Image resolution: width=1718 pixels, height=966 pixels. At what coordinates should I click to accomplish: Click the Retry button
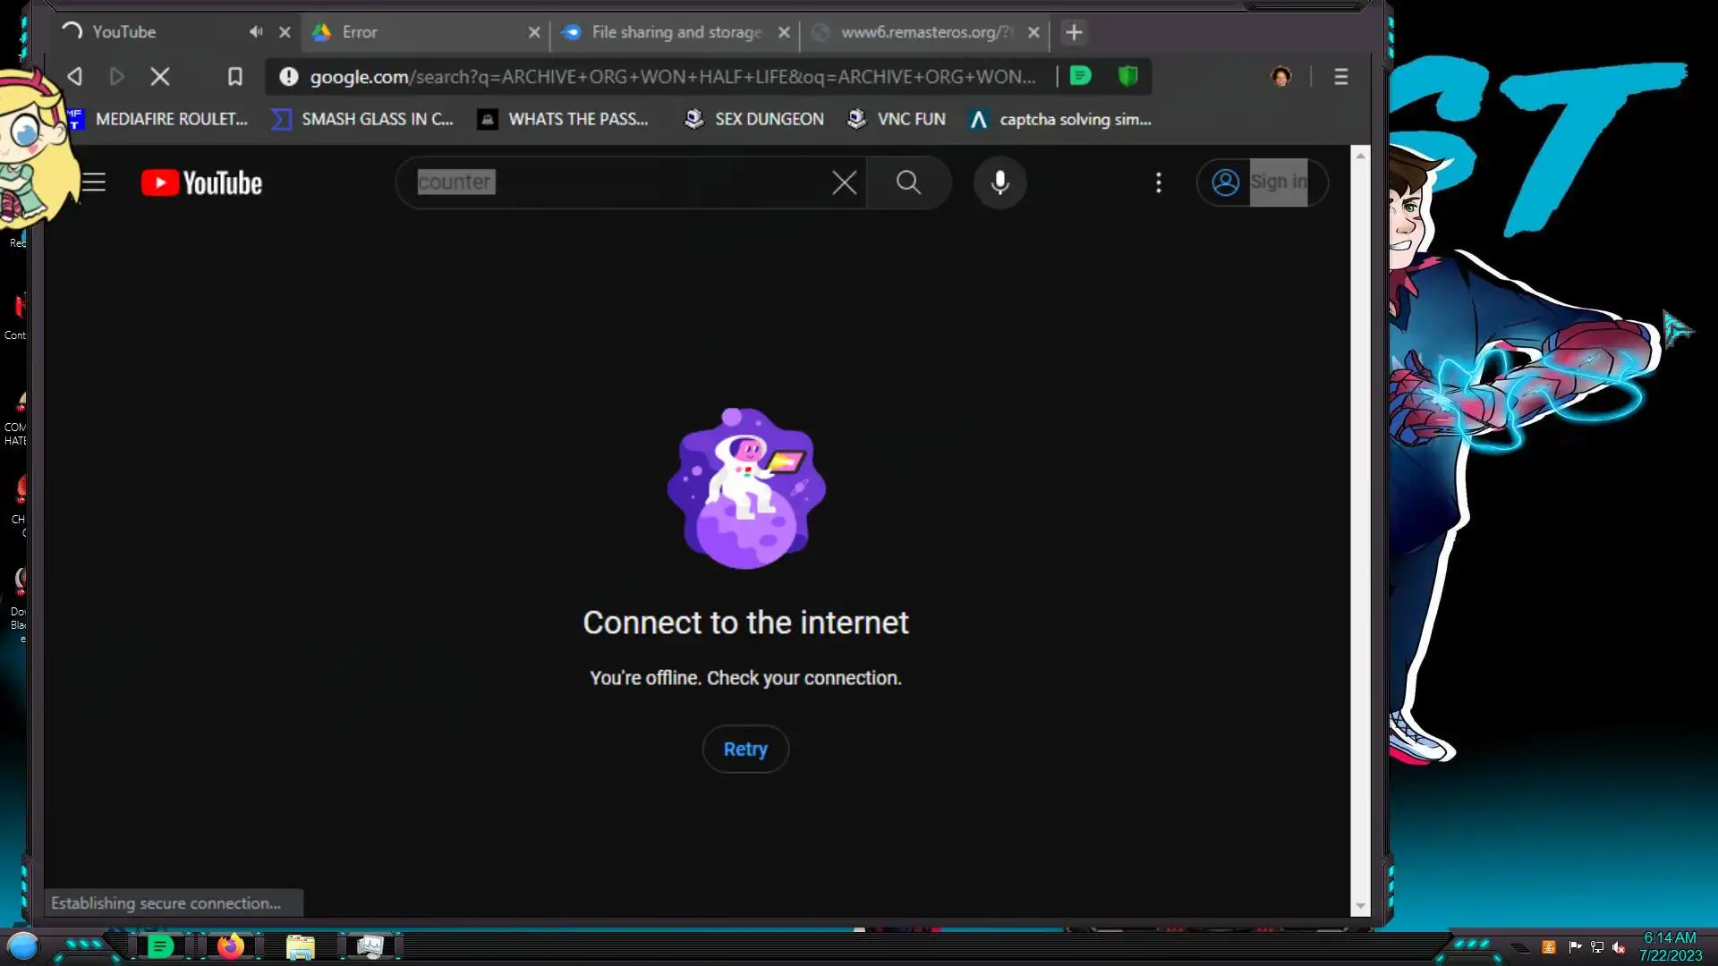pos(745,750)
